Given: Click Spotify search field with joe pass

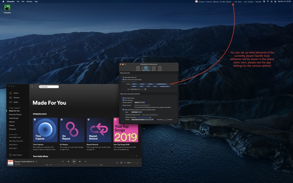Looking at the screenshot, I should 49,87.
